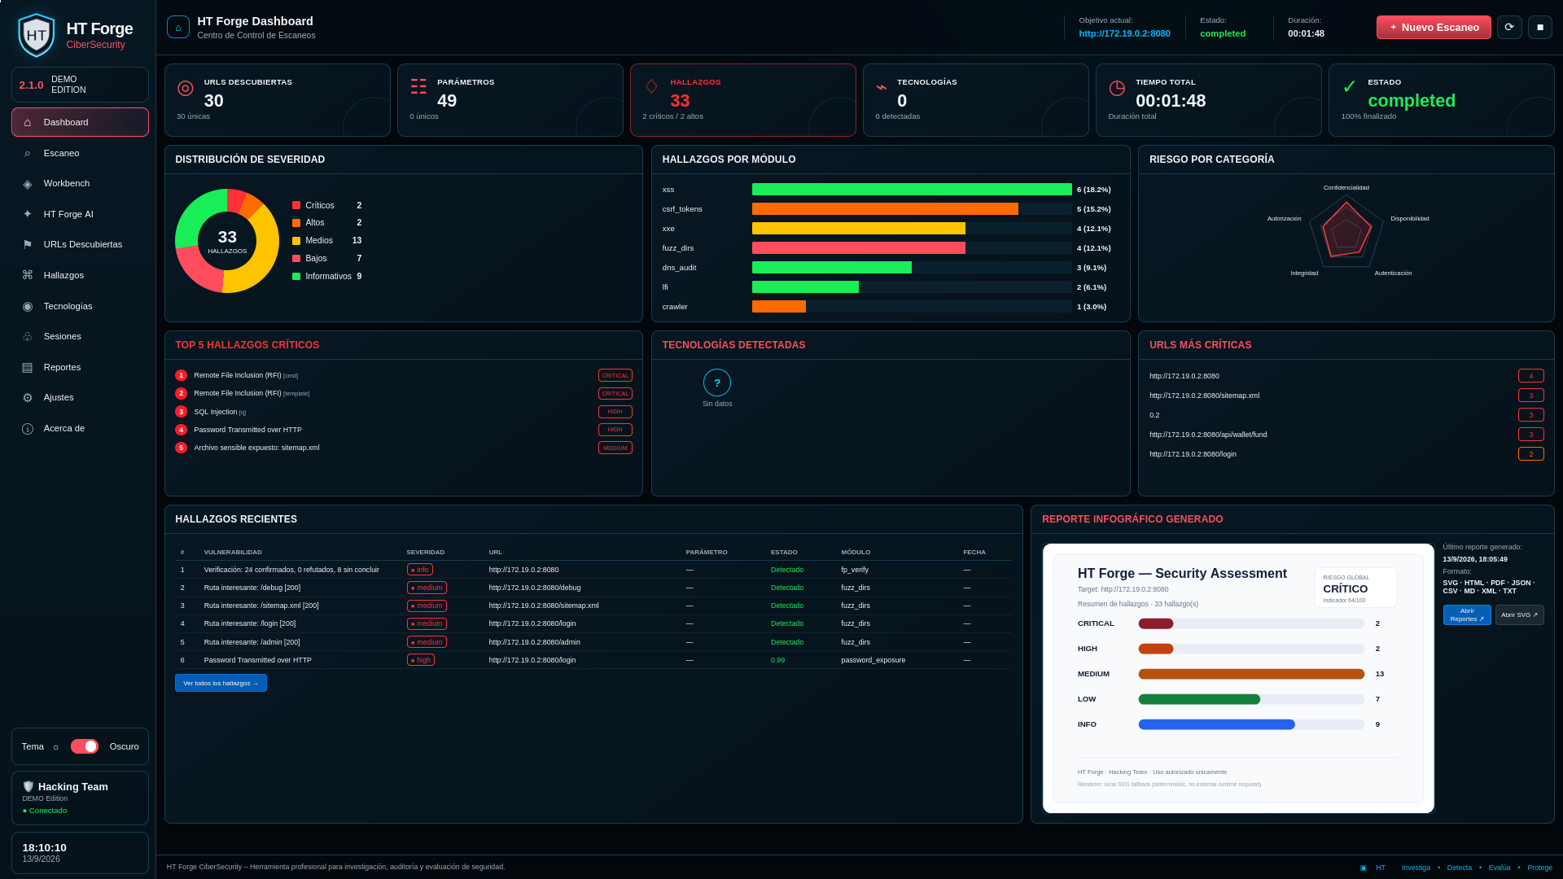Click the refresh icon in the header
This screenshot has width=1563, height=879.
coord(1509,27)
